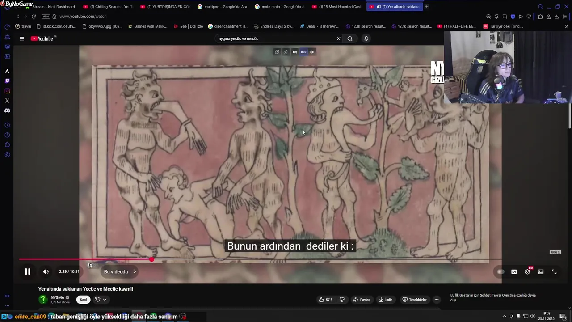Click the Teşekkürler thanks button
This screenshot has height=322, width=572.
click(414, 300)
